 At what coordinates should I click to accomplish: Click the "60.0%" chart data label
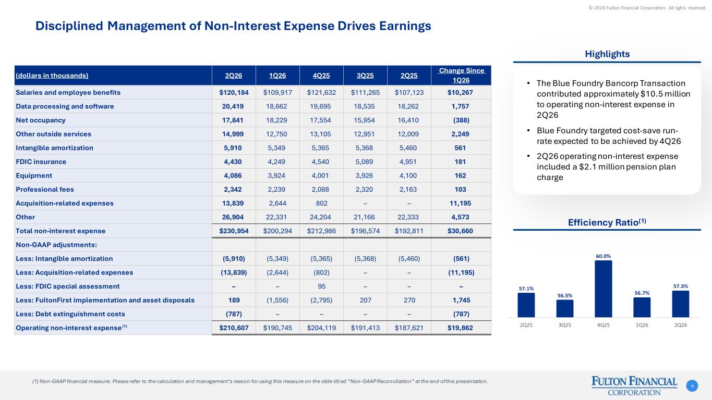603,256
